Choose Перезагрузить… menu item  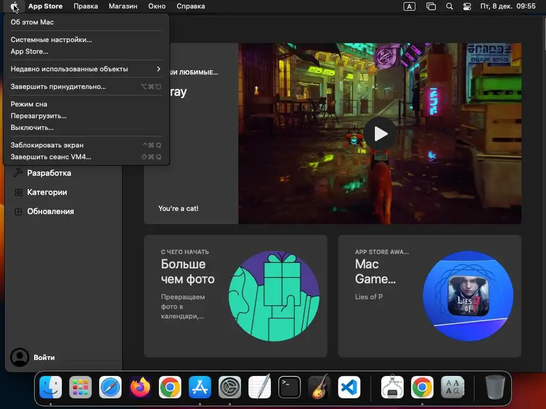pos(86,116)
